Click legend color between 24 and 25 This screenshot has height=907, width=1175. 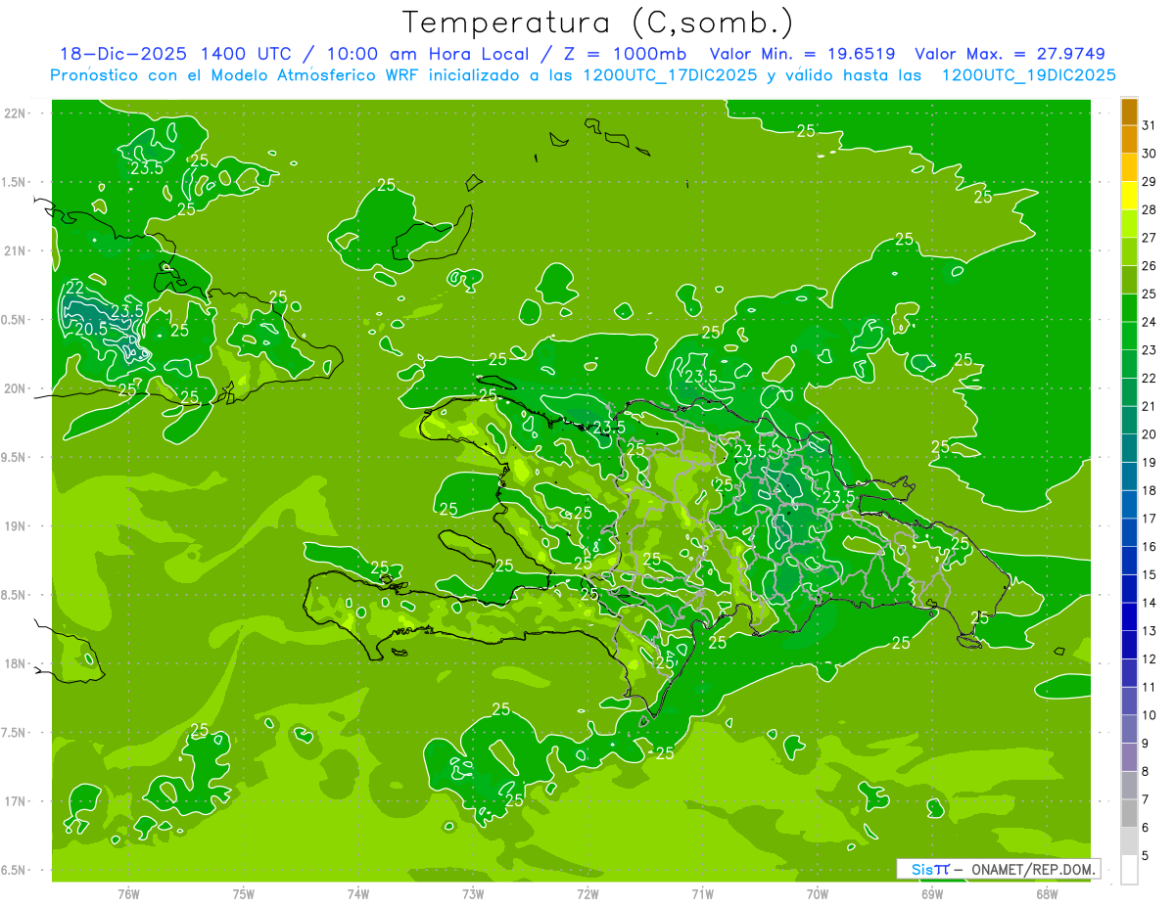point(1129,308)
